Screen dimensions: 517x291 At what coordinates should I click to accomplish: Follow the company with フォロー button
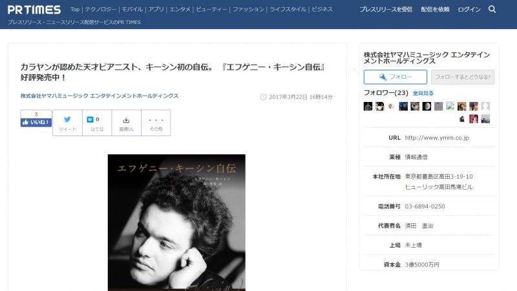[396, 77]
